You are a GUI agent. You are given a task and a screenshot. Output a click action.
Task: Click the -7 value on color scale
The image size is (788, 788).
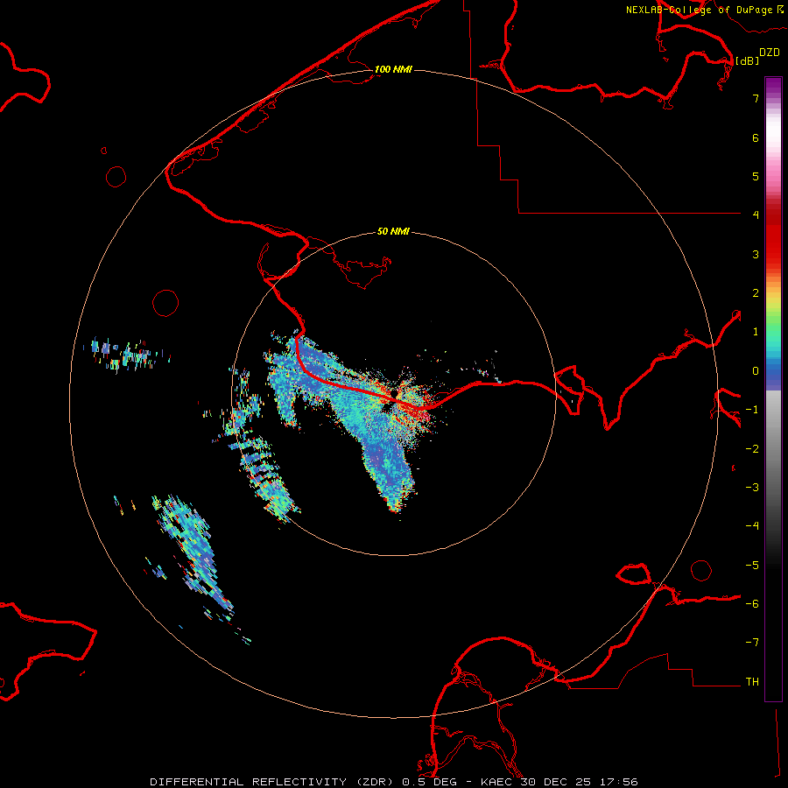752,643
